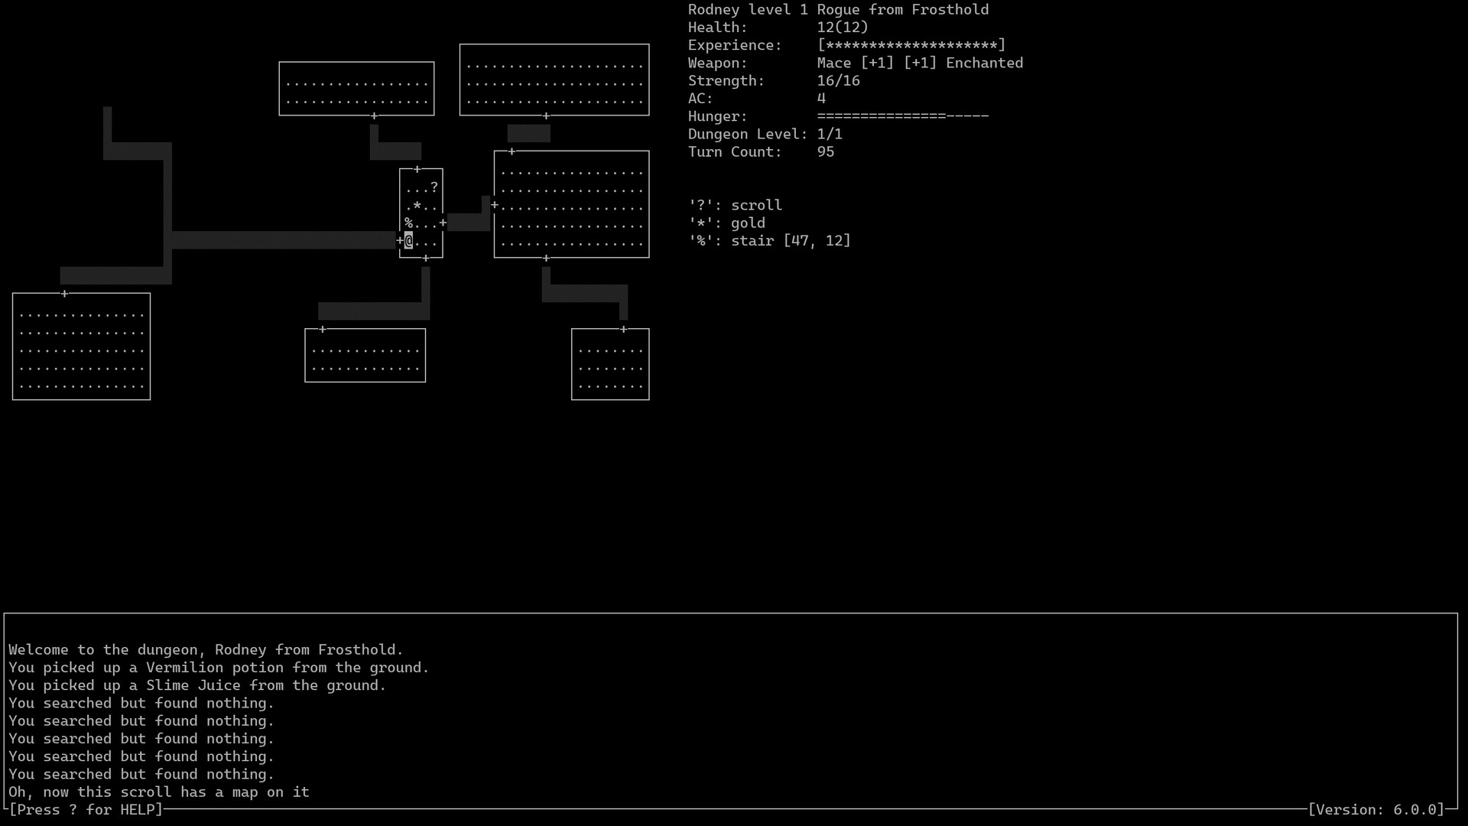
Task: Click the + door atop the bottom-right room
Action: pyautogui.click(x=624, y=330)
